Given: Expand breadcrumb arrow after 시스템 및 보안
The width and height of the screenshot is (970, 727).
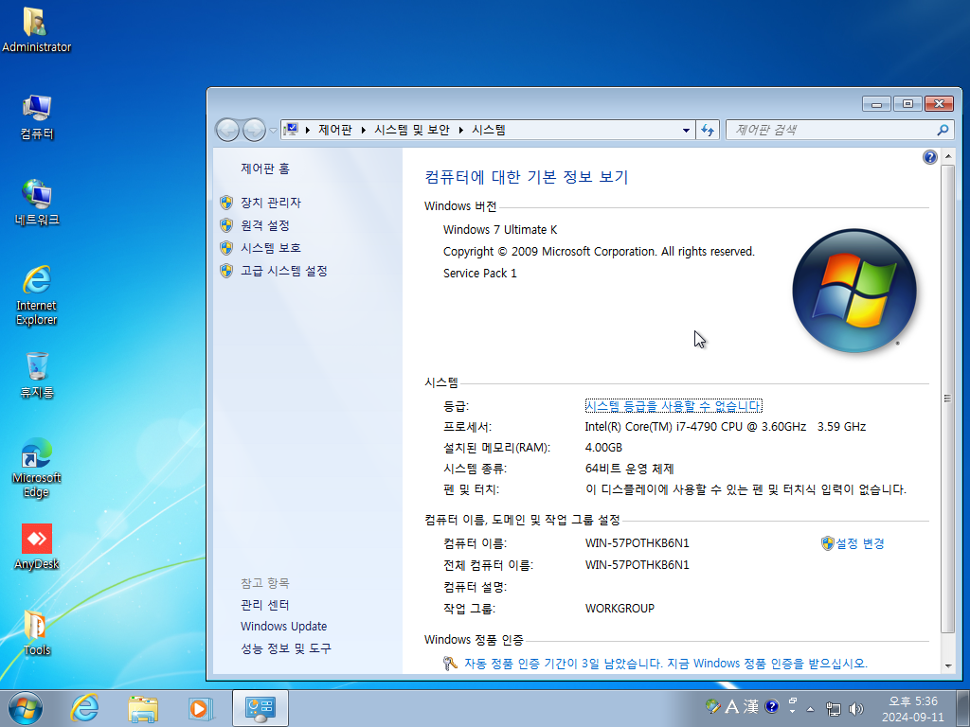Looking at the screenshot, I should point(461,130).
